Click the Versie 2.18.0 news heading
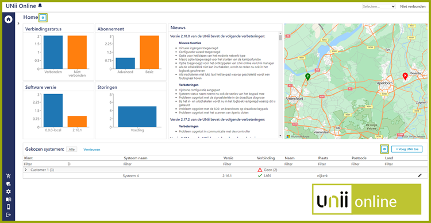The image size is (431, 223). (x=217, y=36)
